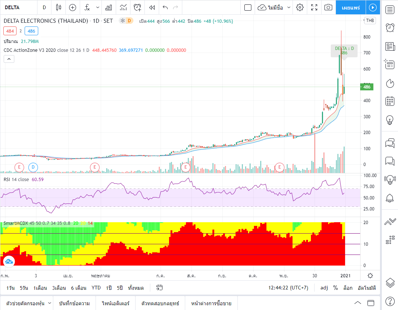The height and width of the screenshot is (310, 398).
Task: Collapse the indicator legend with caret
Action: pos(9,59)
